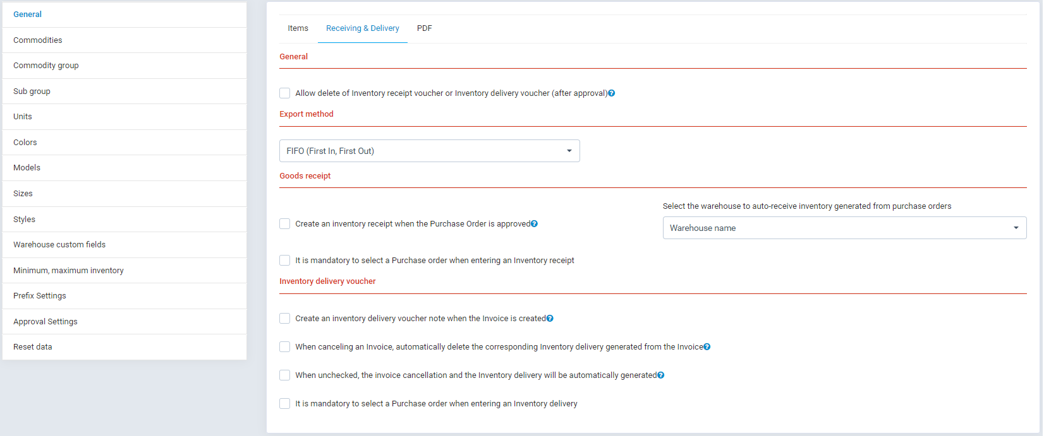Check create delivery voucher when Invoice is created
Screen dimensions: 1044x436
[x=285, y=319]
